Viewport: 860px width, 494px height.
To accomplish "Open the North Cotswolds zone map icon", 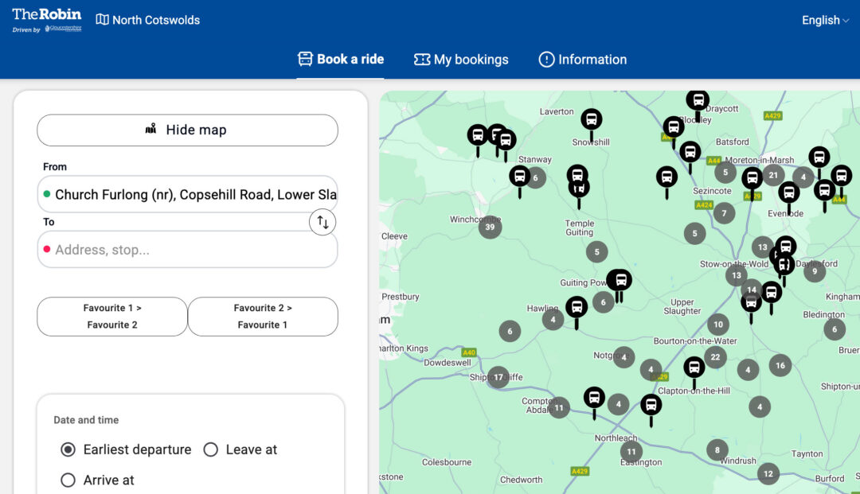I will [102, 20].
